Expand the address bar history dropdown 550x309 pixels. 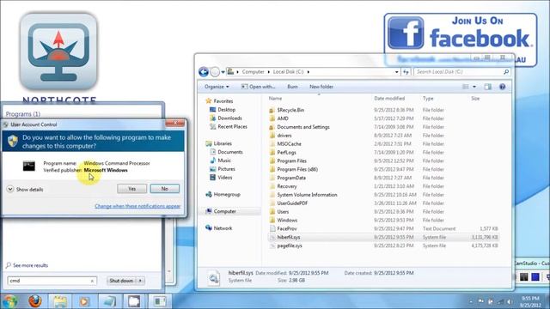(397, 72)
